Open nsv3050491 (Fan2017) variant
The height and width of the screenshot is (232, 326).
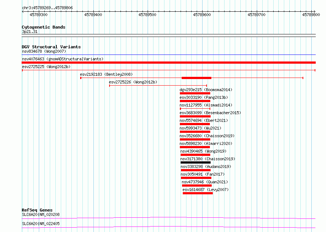pos(203,174)
